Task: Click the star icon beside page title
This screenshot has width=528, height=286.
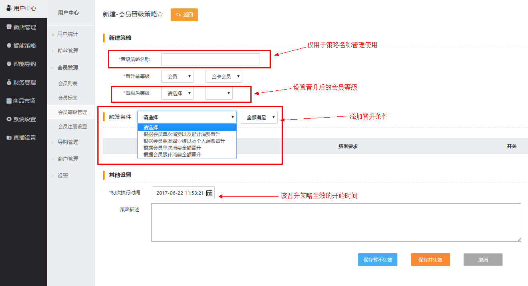Action: [x=160, y=14]
